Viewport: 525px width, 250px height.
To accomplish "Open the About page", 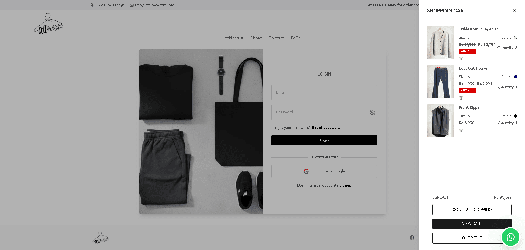I will pyautogui.click(x=256, y=38).
